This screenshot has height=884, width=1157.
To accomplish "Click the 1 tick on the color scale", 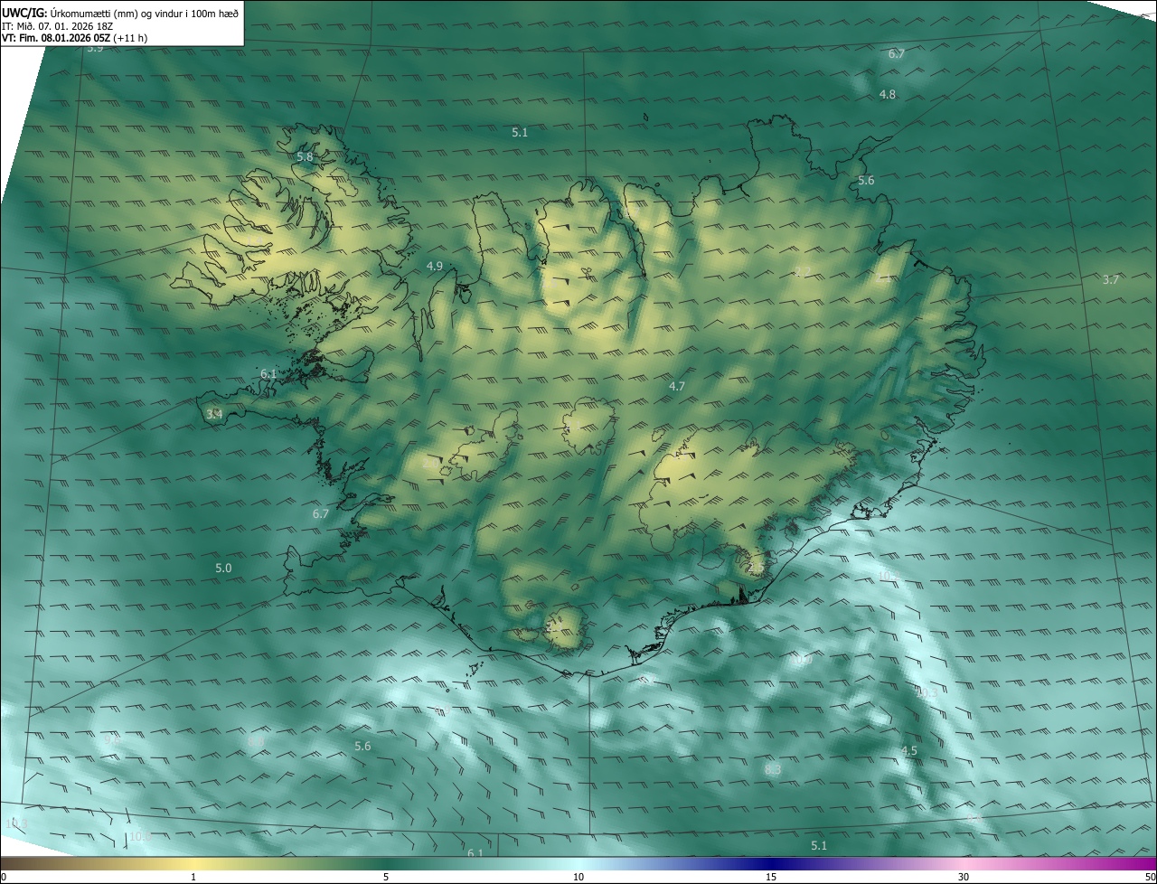I will 193,878.
